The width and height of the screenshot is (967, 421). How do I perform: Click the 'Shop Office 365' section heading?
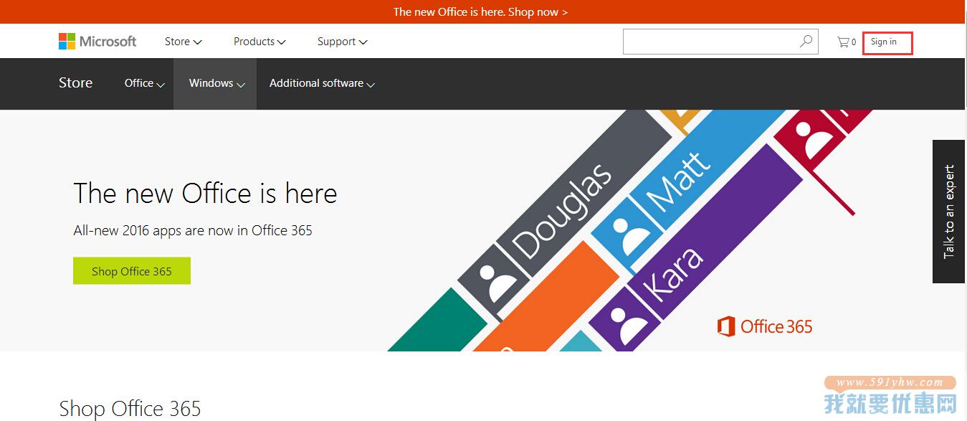click(130, 409)
